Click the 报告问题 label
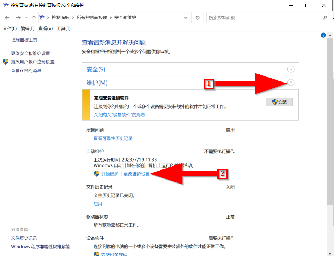The image size is (334, 256). pyautogui.click(x=95, y=130)
